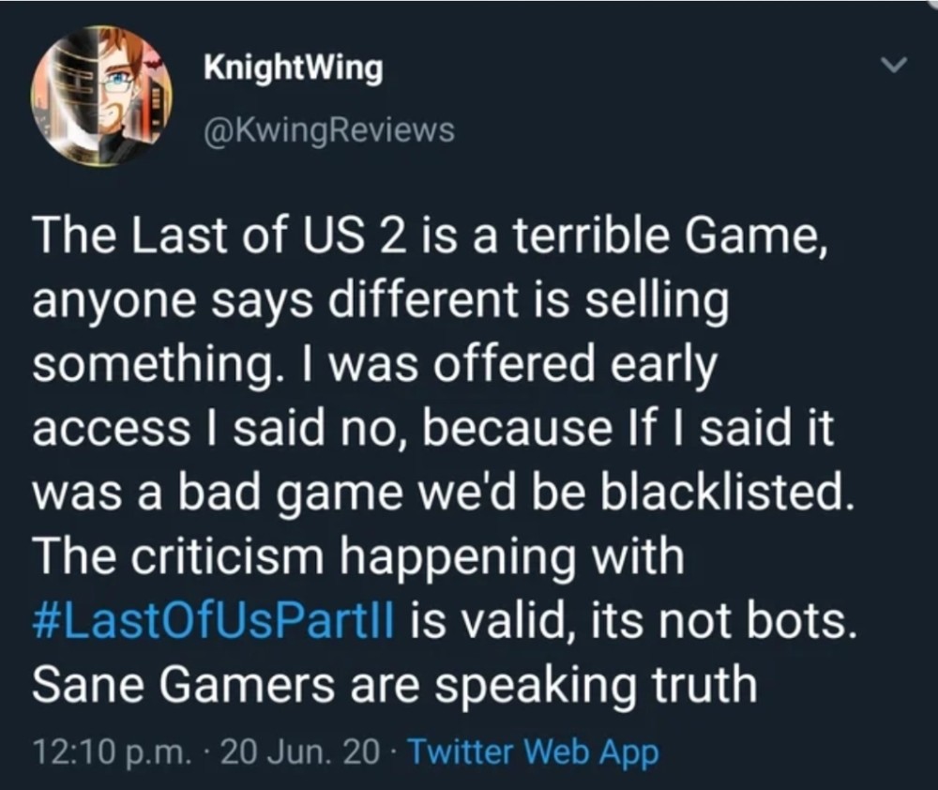This screenshot has height=790, width=938.
Task: Click the glasses-wearing face in the avatar
Action: click(117, 86)
